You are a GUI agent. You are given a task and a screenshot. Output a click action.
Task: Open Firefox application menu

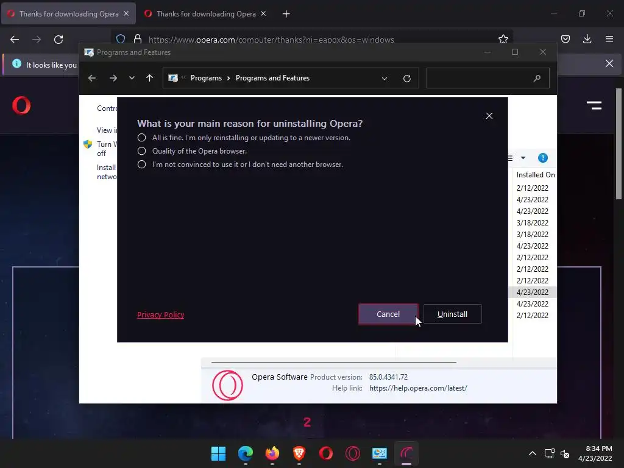(x=609, y=39)
